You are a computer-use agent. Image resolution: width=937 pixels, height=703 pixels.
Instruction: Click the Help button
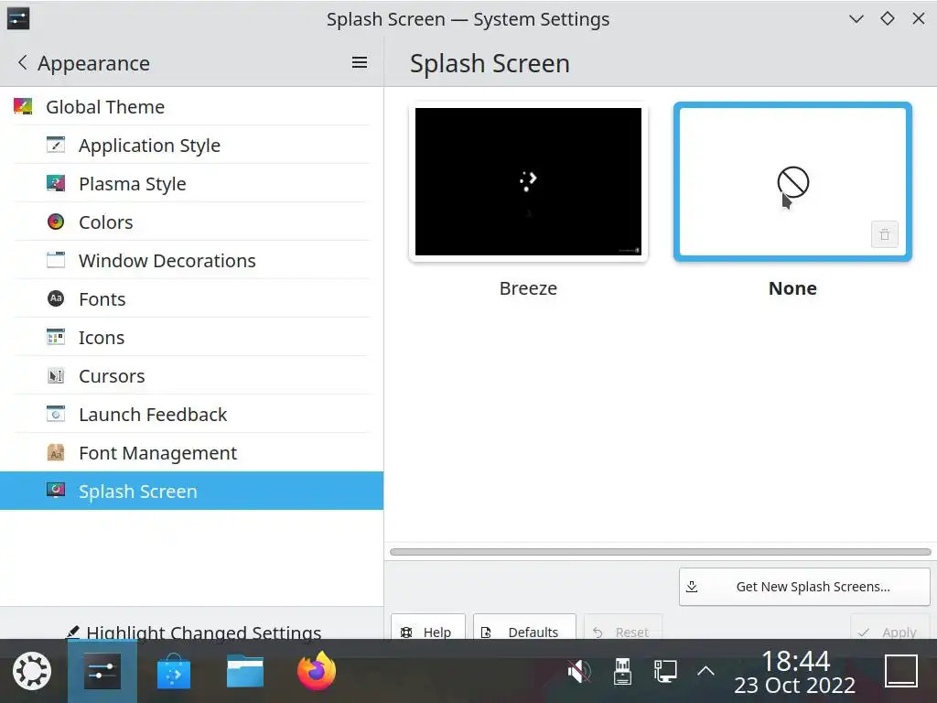coord(428,628)
